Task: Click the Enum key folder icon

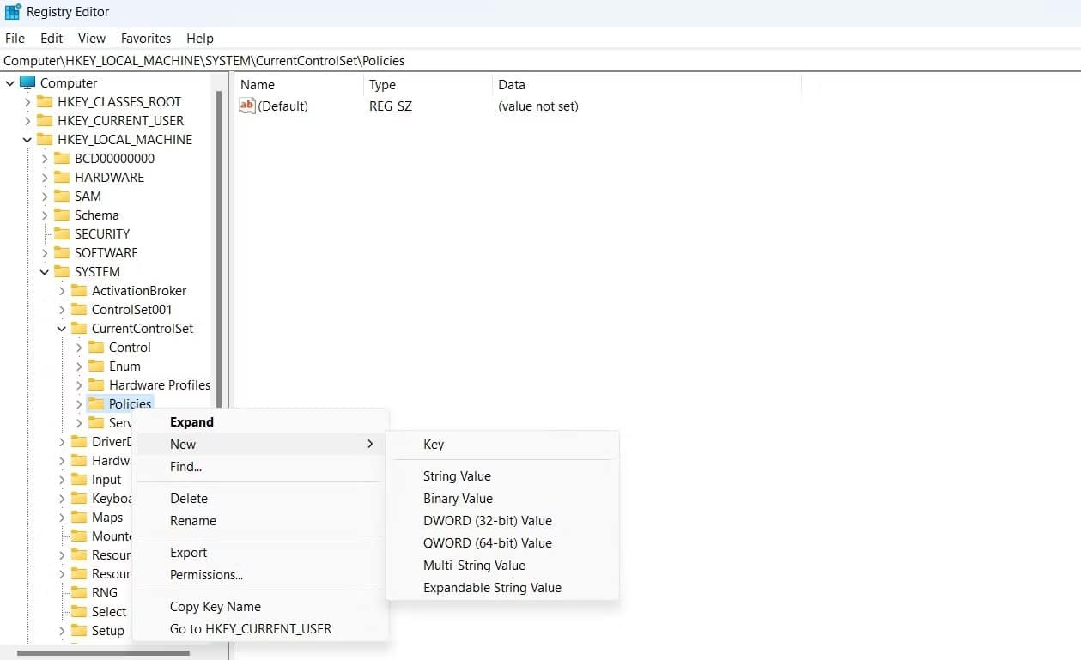Action: 97,366
